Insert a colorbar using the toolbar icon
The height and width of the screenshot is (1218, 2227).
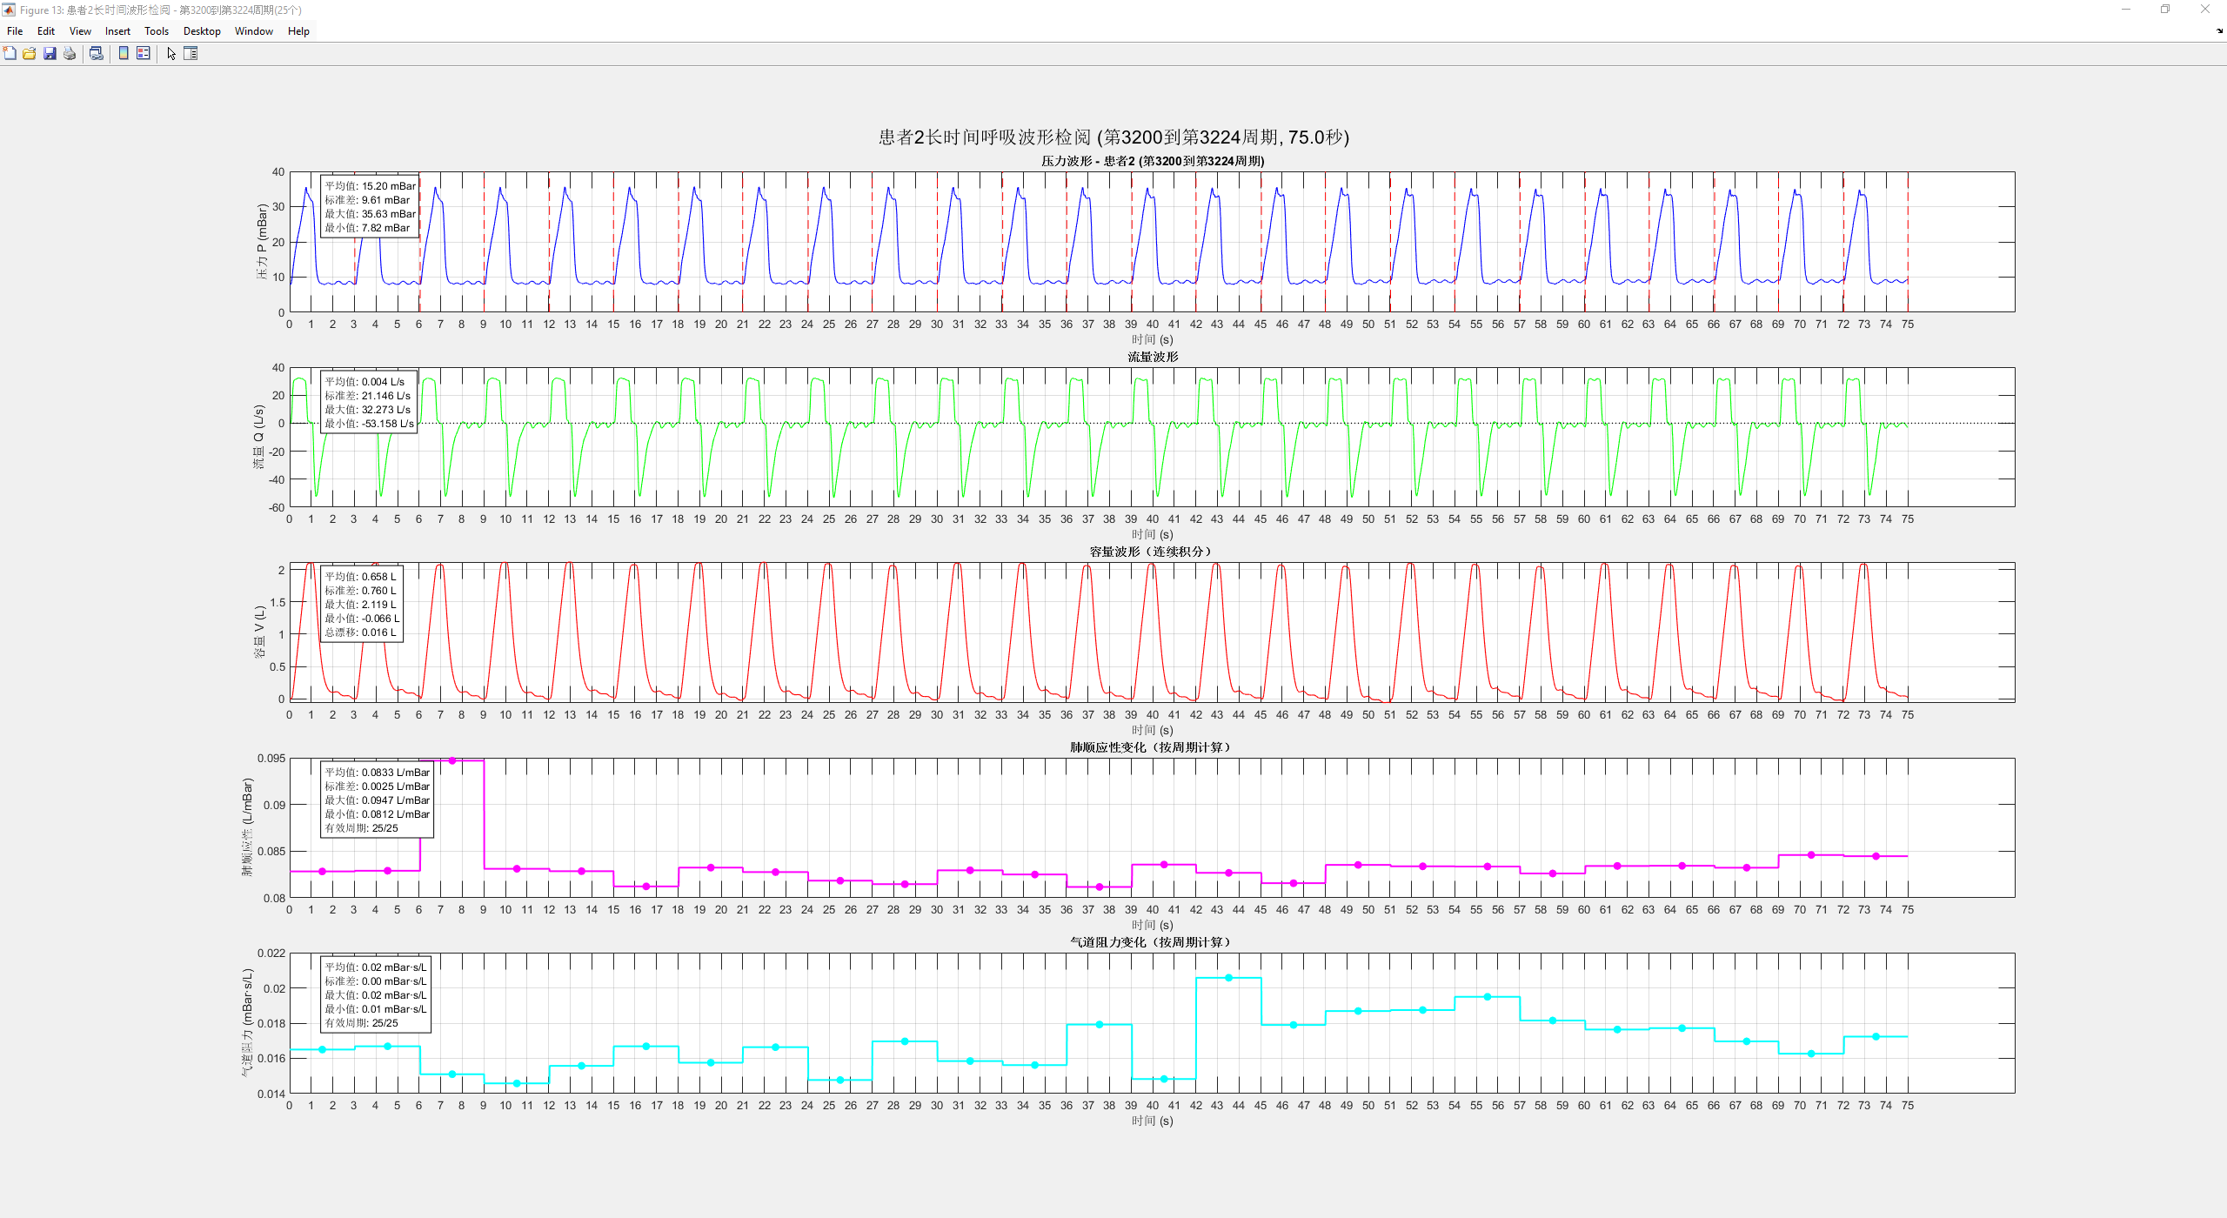pos(124,54)
